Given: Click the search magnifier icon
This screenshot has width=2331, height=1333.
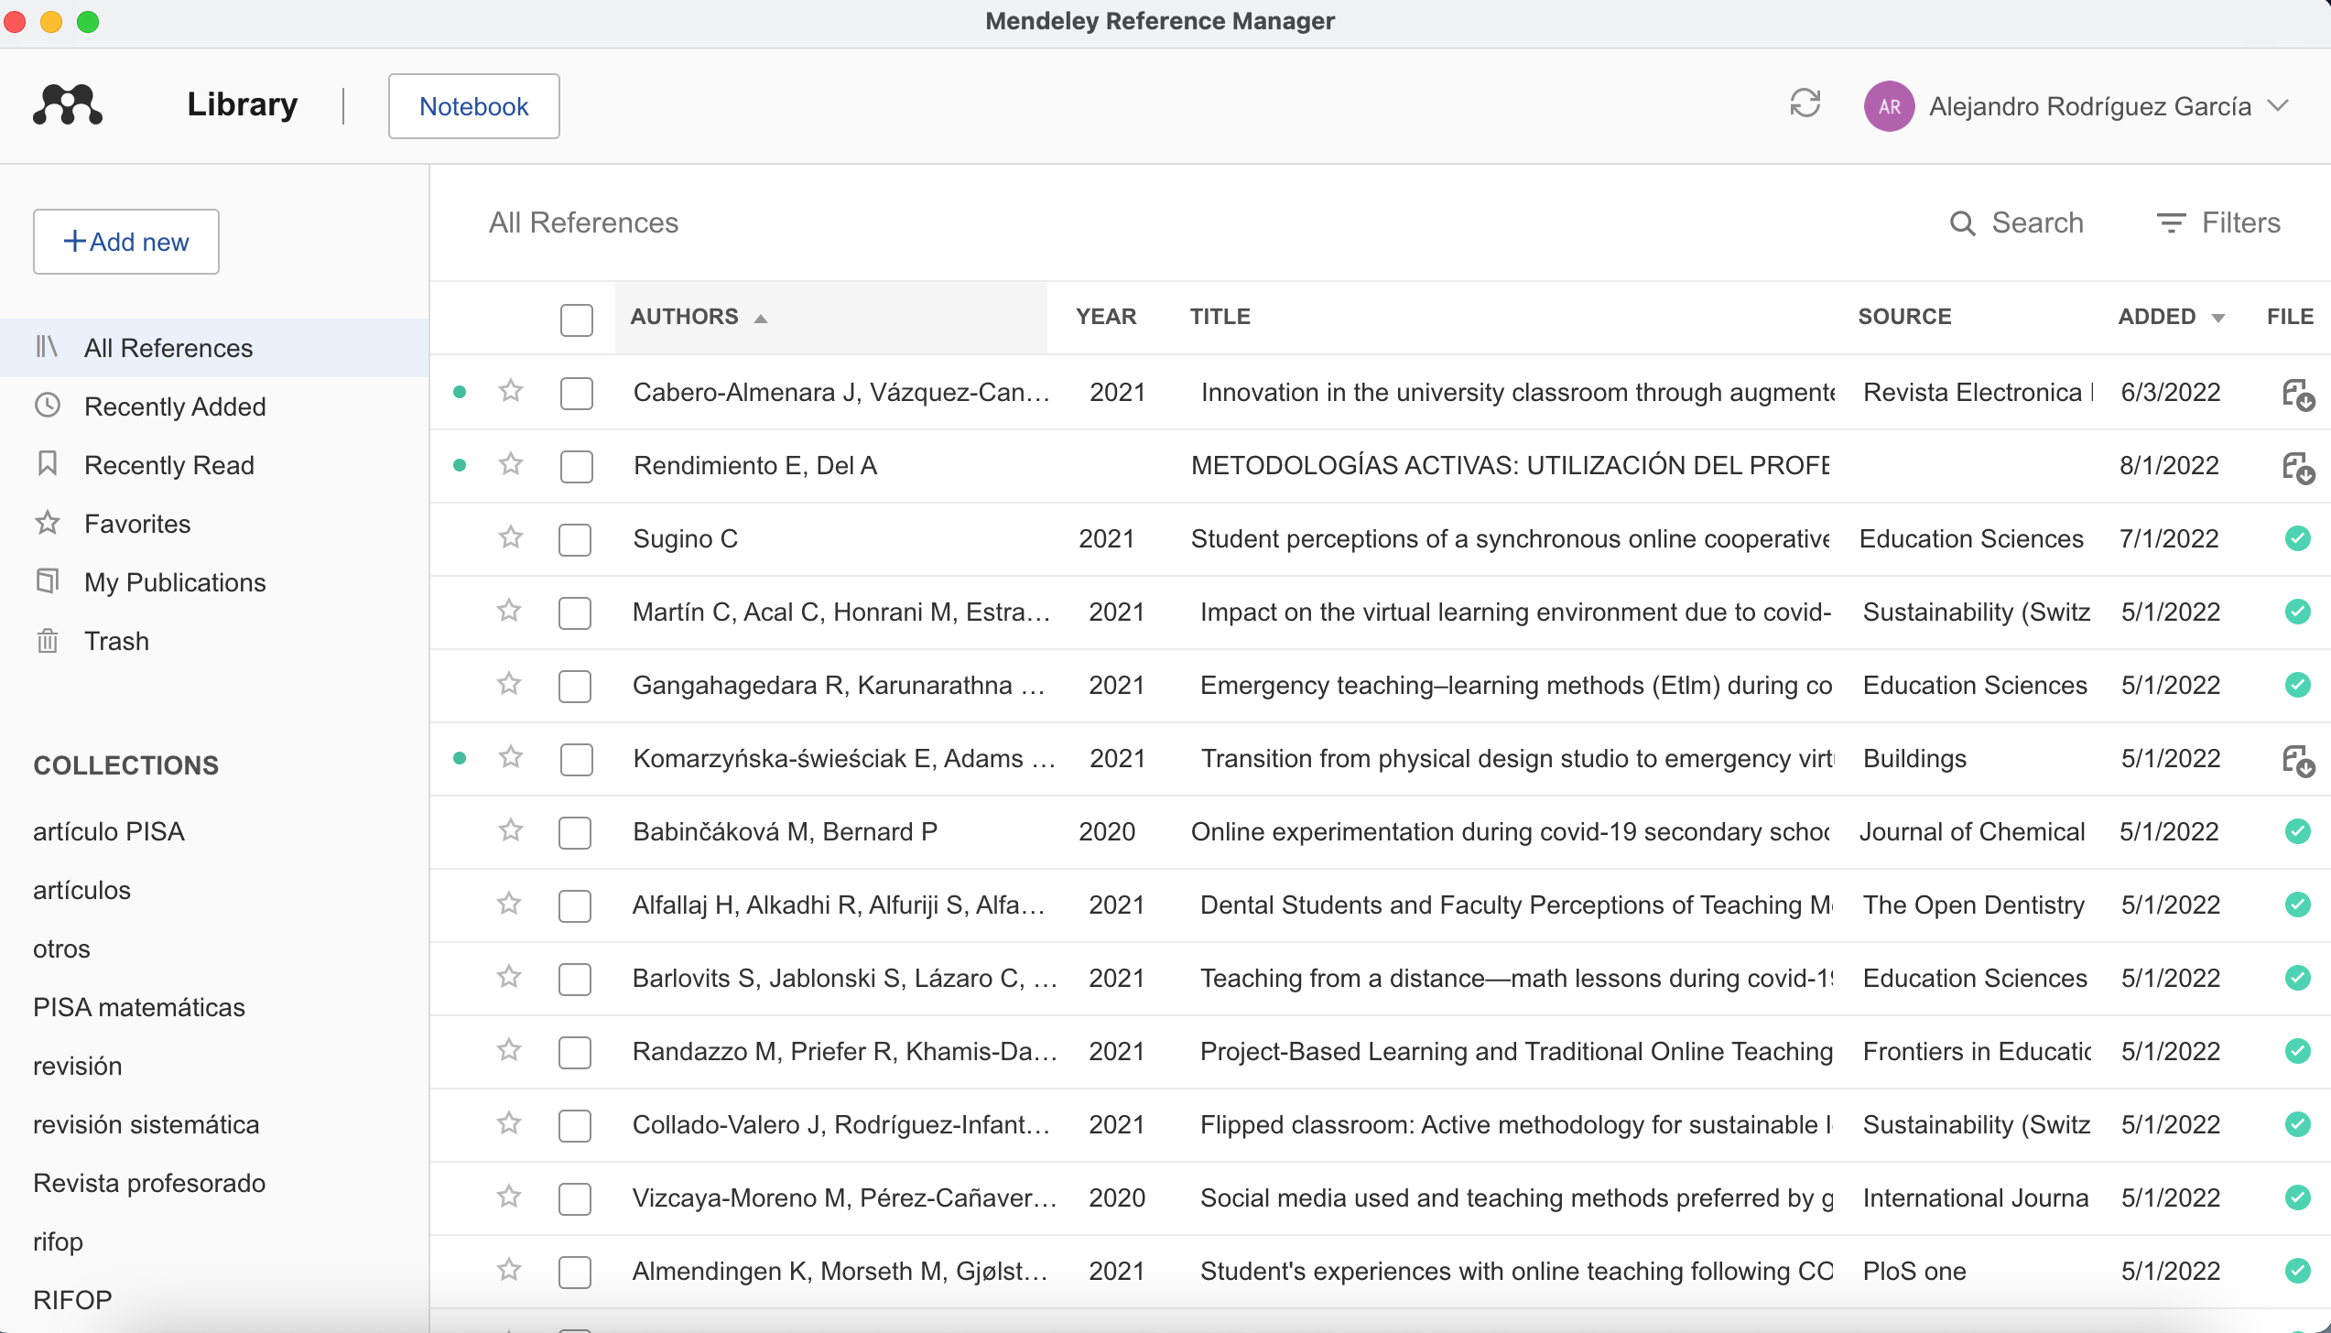Looking at the screenshot, I should [x=1961, y=222].
